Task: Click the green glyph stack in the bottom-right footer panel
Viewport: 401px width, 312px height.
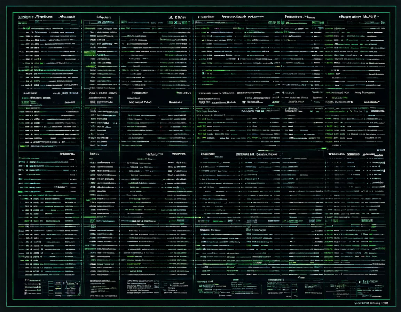Action: click(x=366, y=282)
